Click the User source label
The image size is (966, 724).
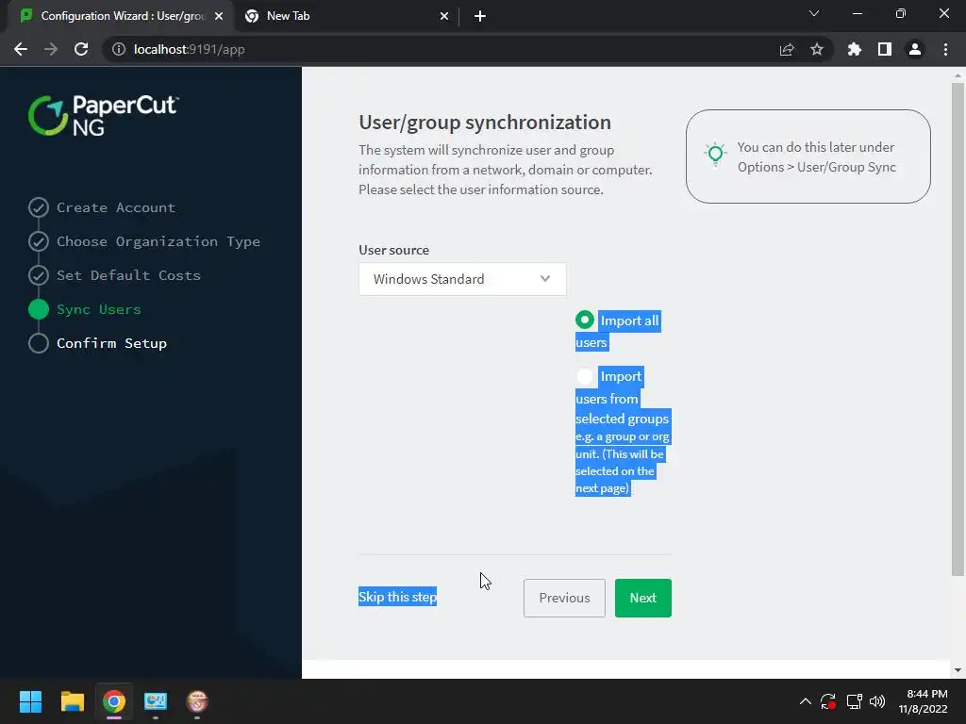[x=393, y=250]
